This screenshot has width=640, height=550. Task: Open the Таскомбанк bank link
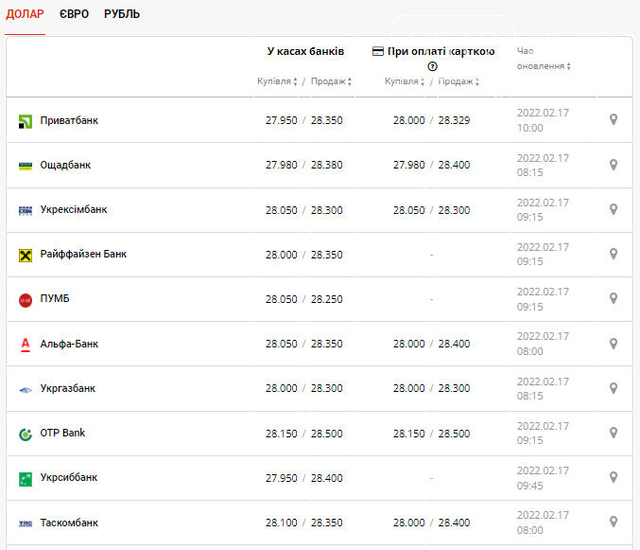coord(69,523)
